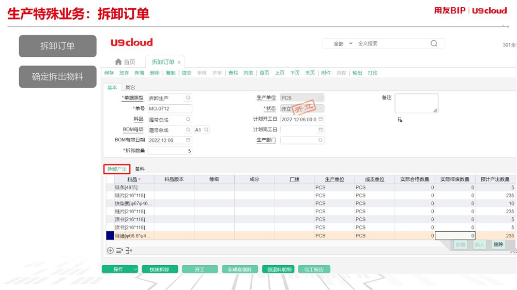Click the active 实际报废数量 cell in last row

pos(455,236)
